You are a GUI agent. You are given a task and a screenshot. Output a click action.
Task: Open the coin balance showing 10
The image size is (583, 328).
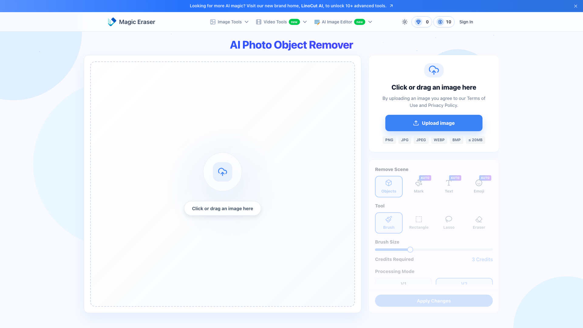[x=444, y=22]
